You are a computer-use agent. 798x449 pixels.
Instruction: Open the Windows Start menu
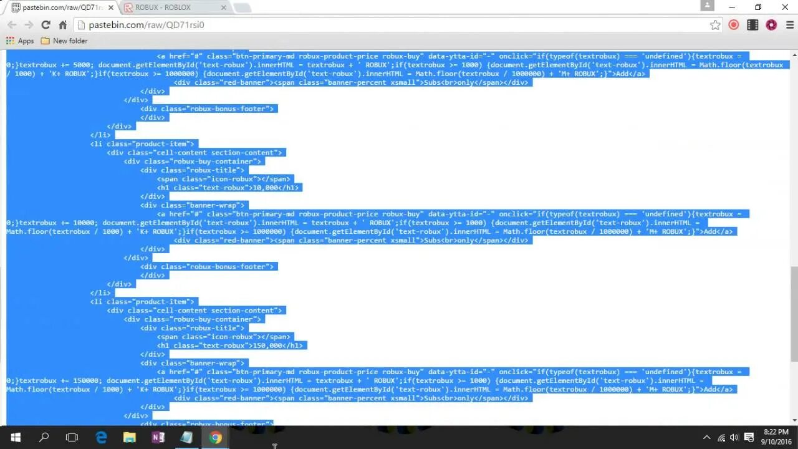15,438
